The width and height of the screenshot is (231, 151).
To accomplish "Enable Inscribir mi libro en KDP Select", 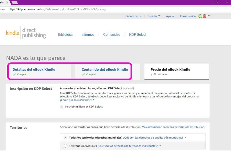I will tap(62, 107).
